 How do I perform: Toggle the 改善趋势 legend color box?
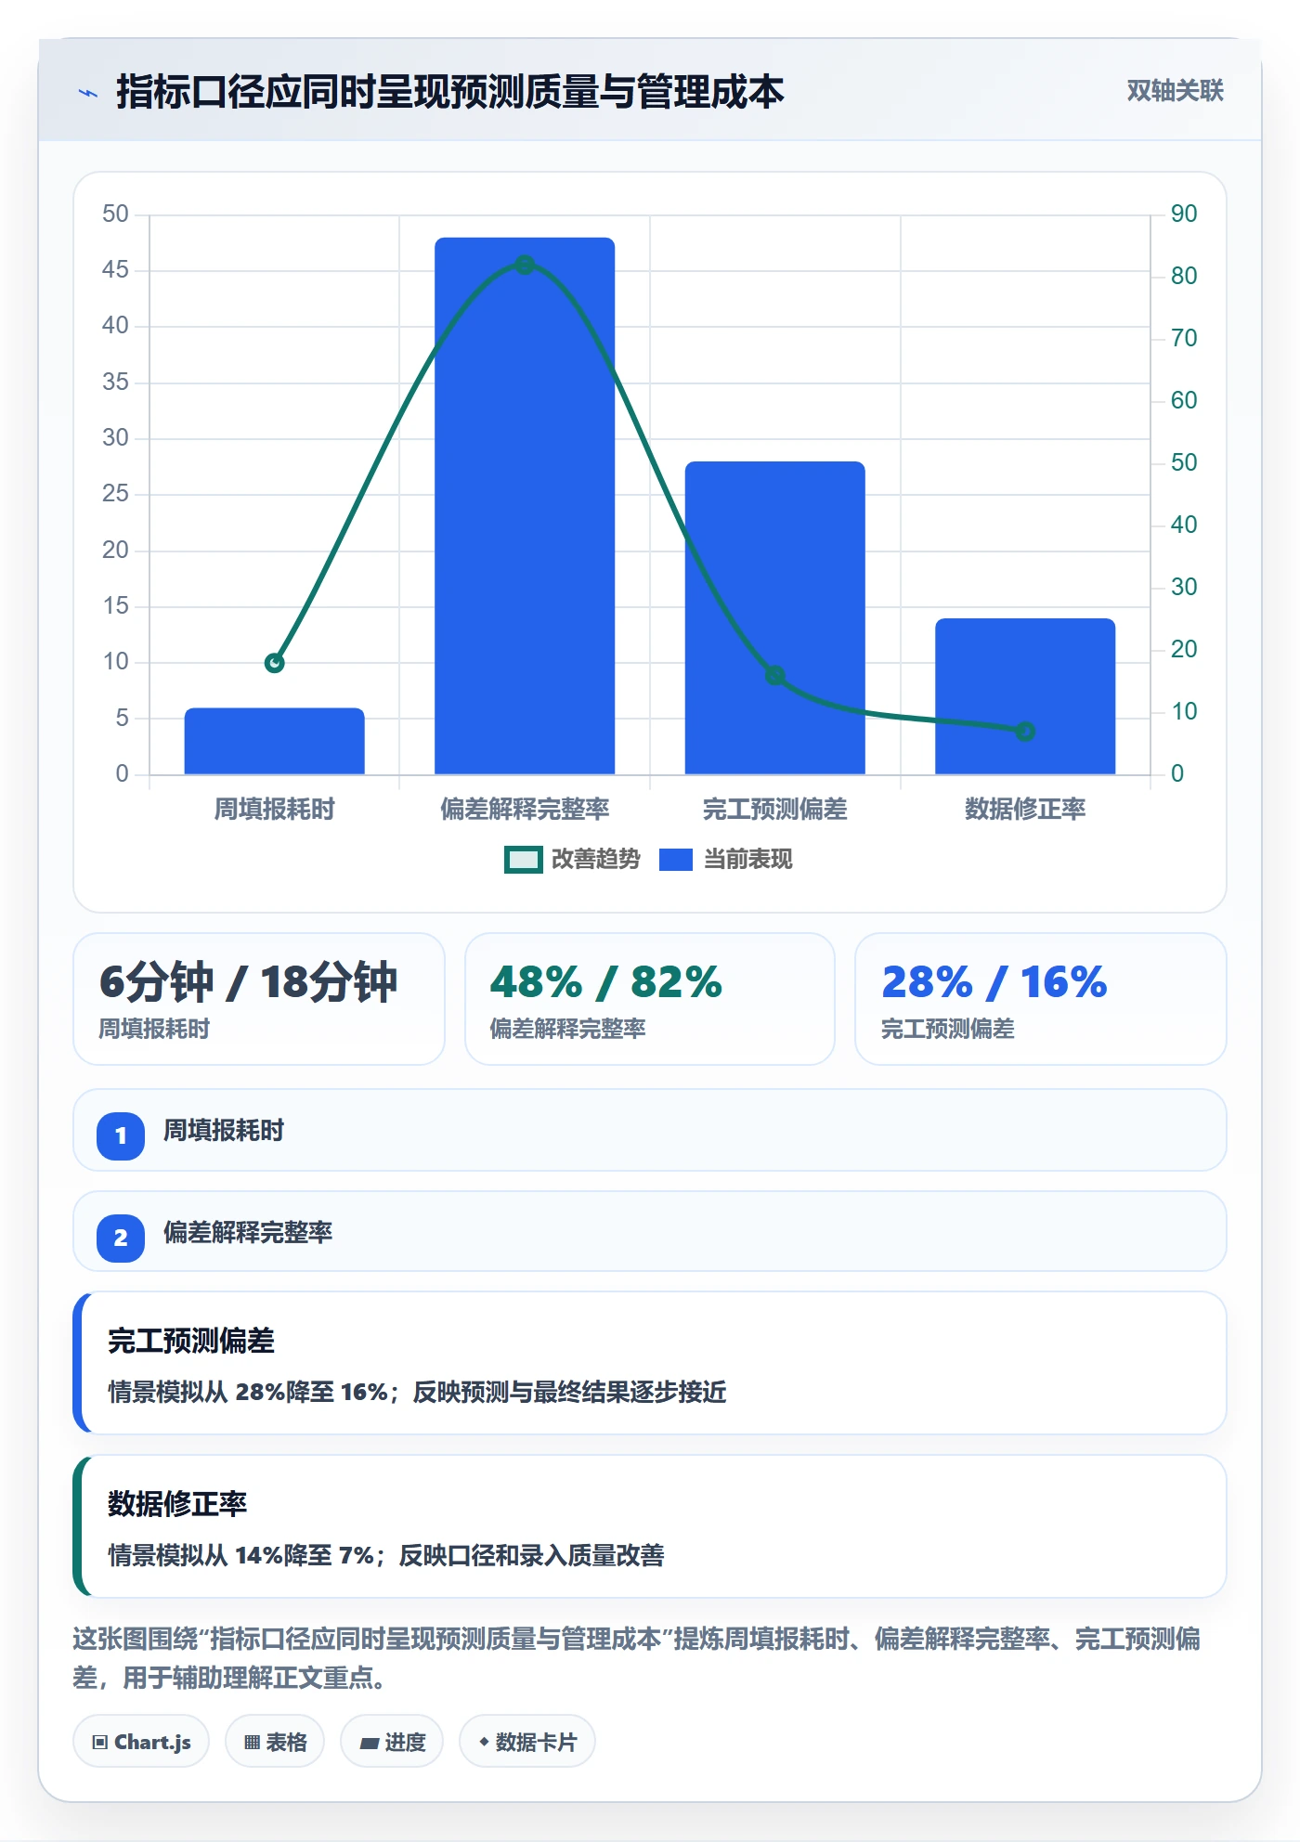[x=523, y=860]
